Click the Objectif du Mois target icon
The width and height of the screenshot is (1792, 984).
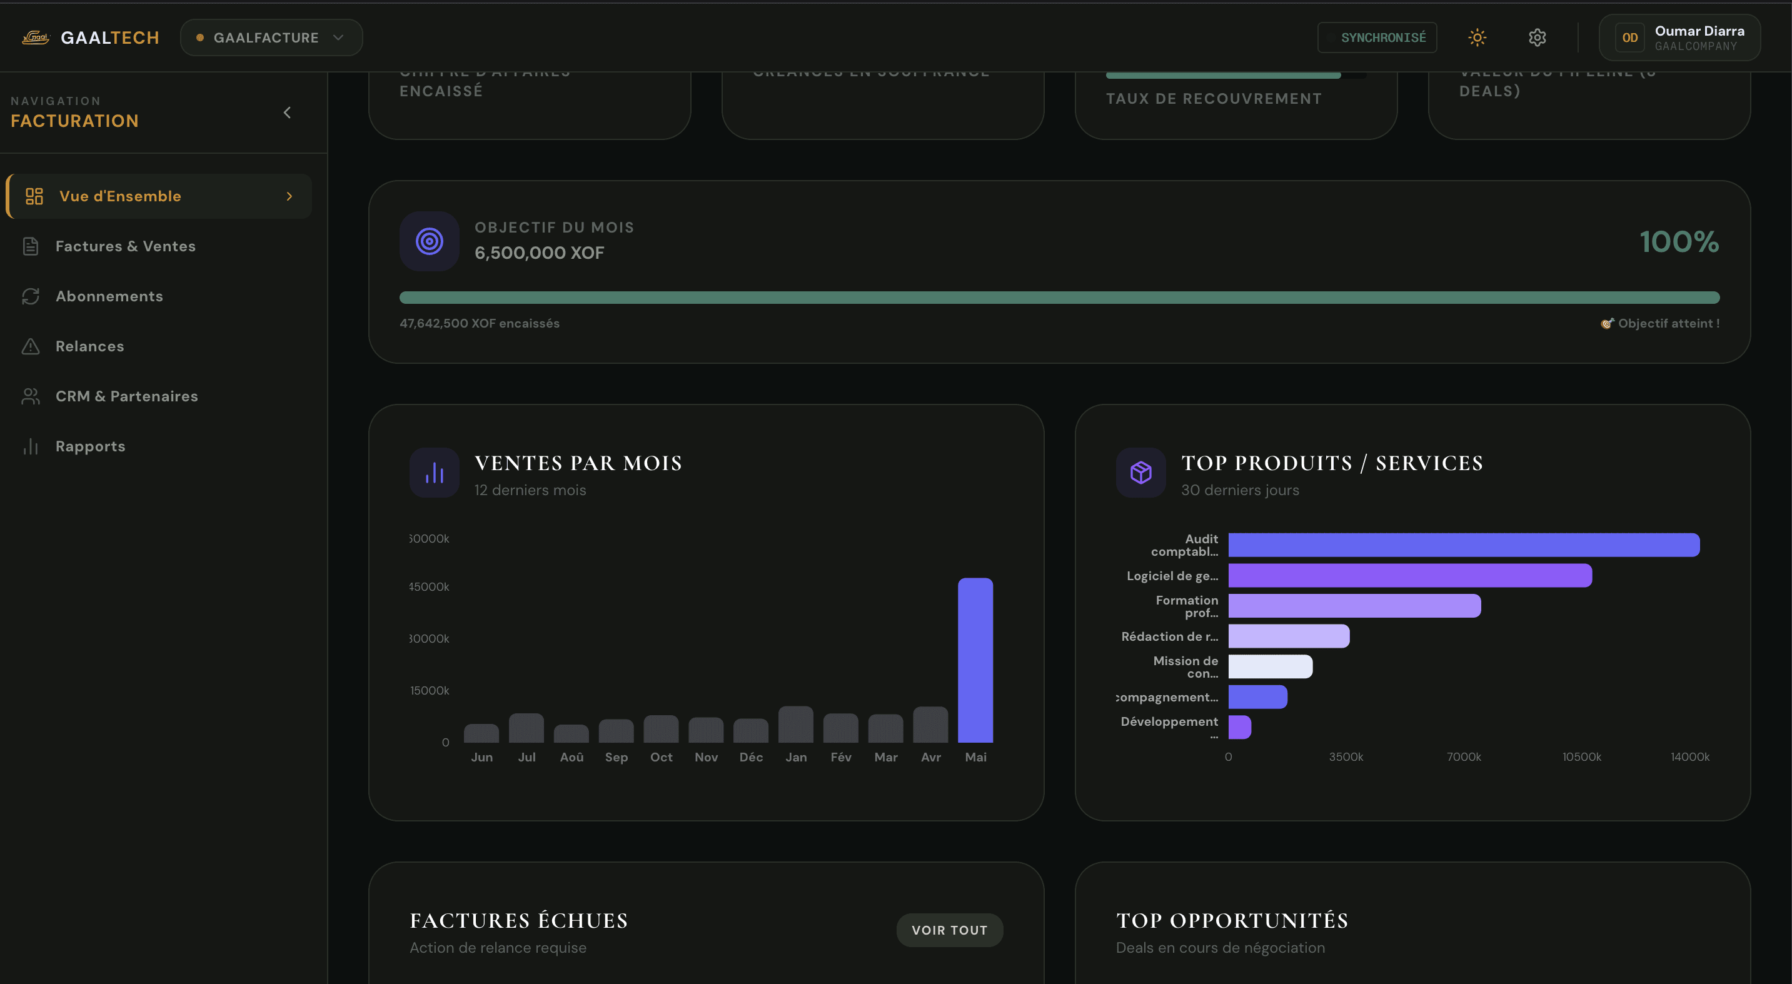(x=429, y=241)
